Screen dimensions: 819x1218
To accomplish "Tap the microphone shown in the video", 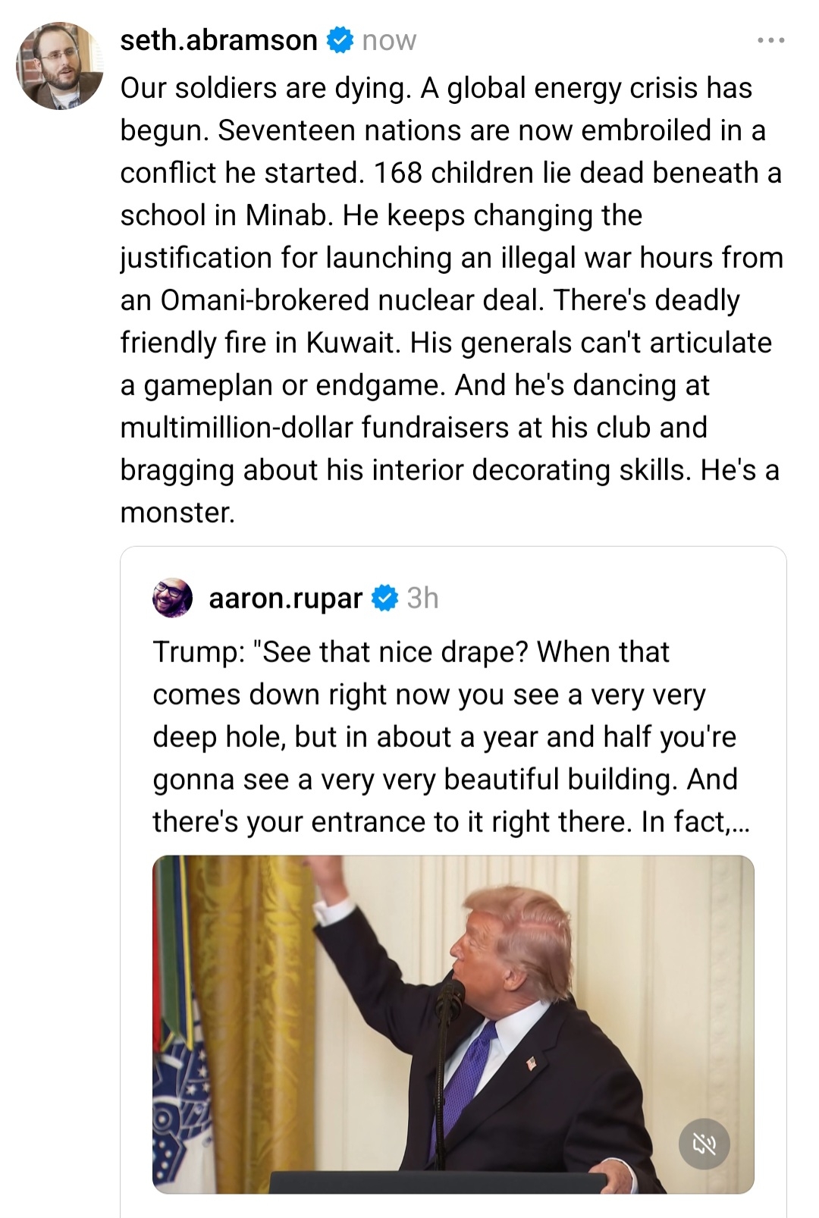I will [x=453, y=992].
